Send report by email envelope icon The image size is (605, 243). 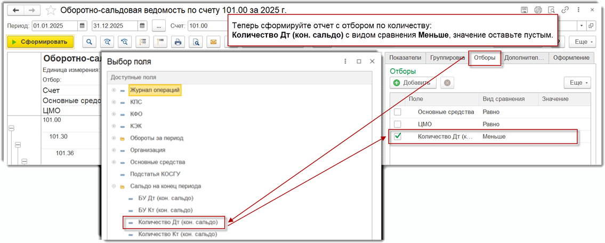coord(213,42)
